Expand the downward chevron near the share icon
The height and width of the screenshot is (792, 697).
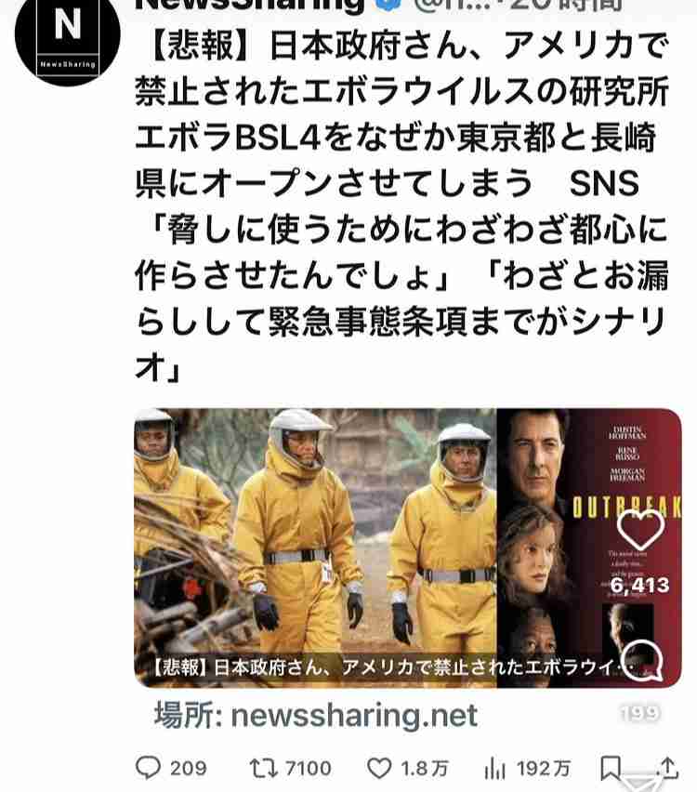(x=640, y=782)
